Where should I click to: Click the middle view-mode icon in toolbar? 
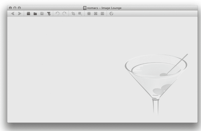tap(95, 13)
